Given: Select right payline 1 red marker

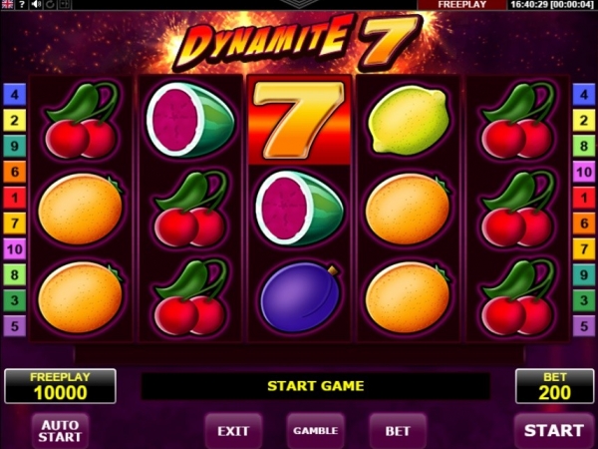Looking at the screenshot, I should 583,198.
